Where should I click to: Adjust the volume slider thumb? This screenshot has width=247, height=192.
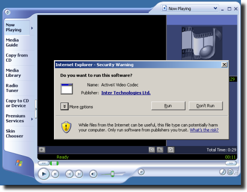click(x=112, y=174)
